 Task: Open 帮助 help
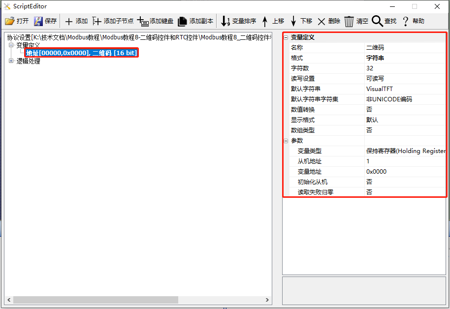click(x=406, y=21)
